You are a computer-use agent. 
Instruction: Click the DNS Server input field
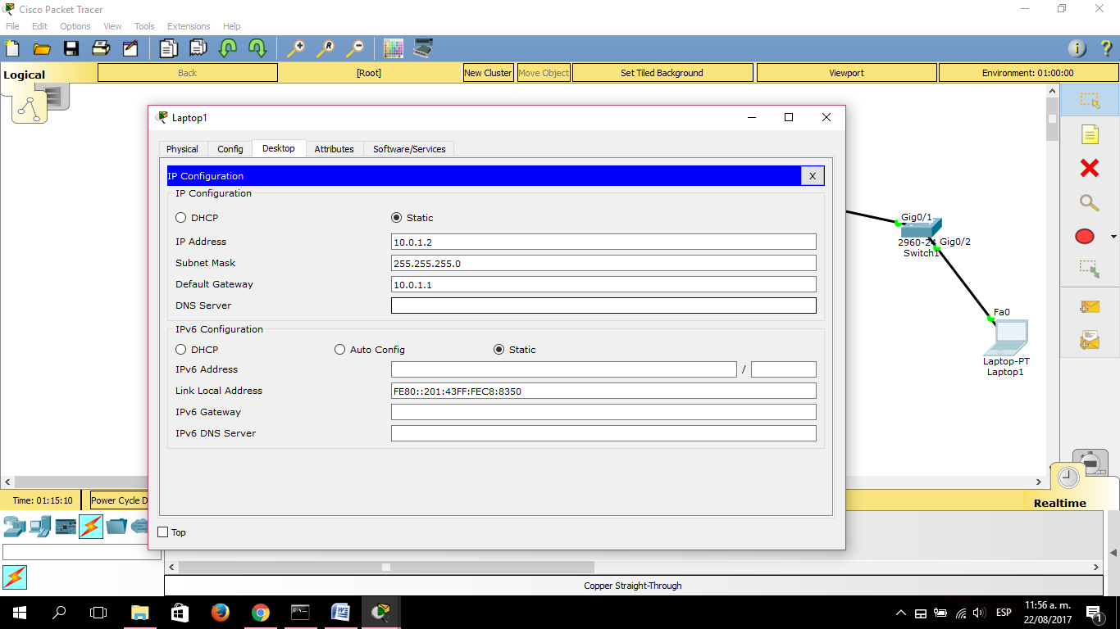pyautogui.click(x=603, y=305)
